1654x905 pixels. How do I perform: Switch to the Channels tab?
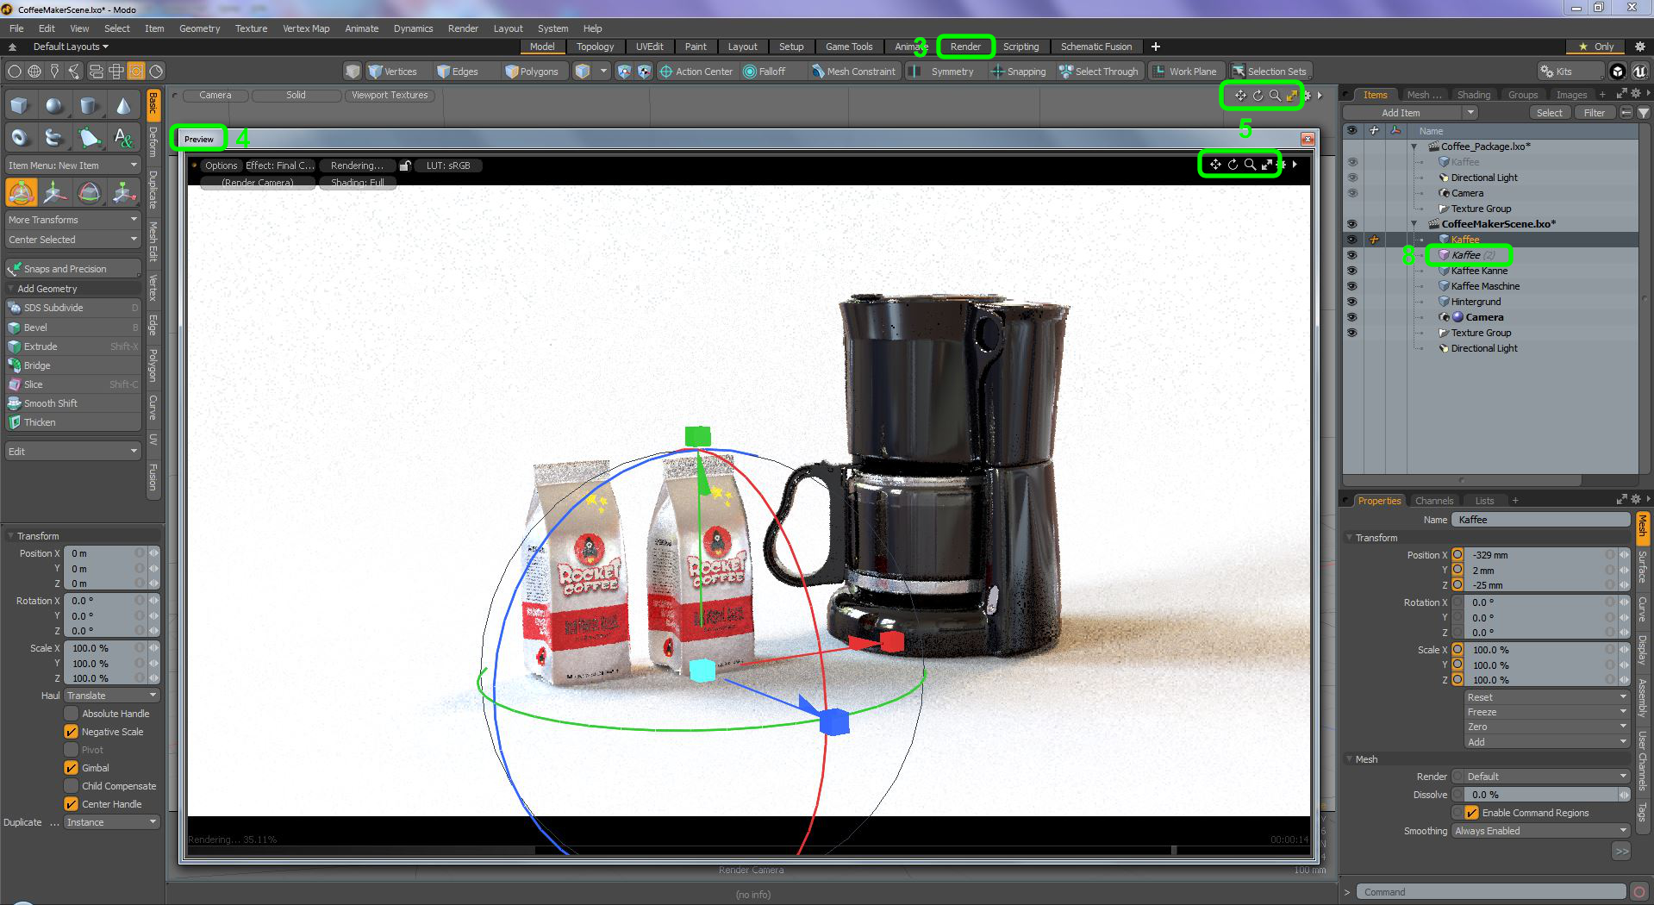tap(1434, 501)
